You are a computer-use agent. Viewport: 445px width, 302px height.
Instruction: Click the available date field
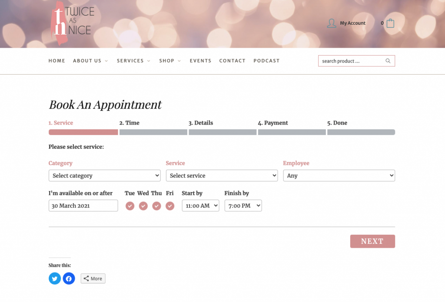pyautogui.click(x=83, y=206)
